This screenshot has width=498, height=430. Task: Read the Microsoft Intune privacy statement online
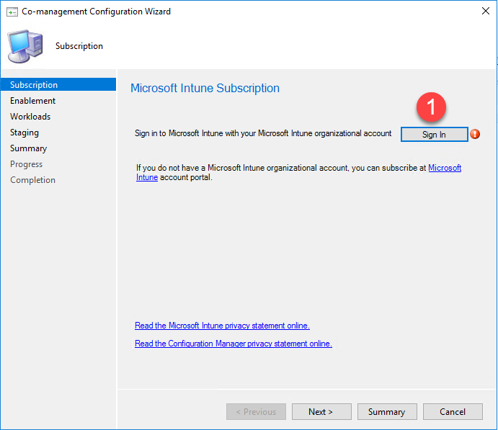222,326
